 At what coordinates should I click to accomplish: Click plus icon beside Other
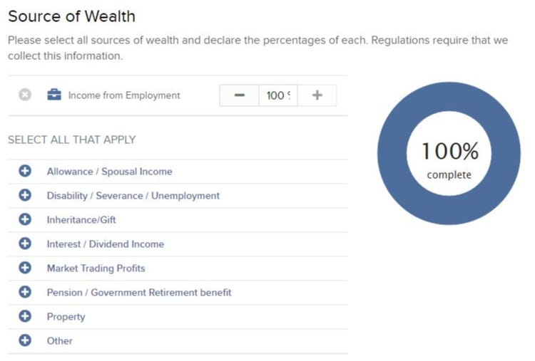coord(25,340)
